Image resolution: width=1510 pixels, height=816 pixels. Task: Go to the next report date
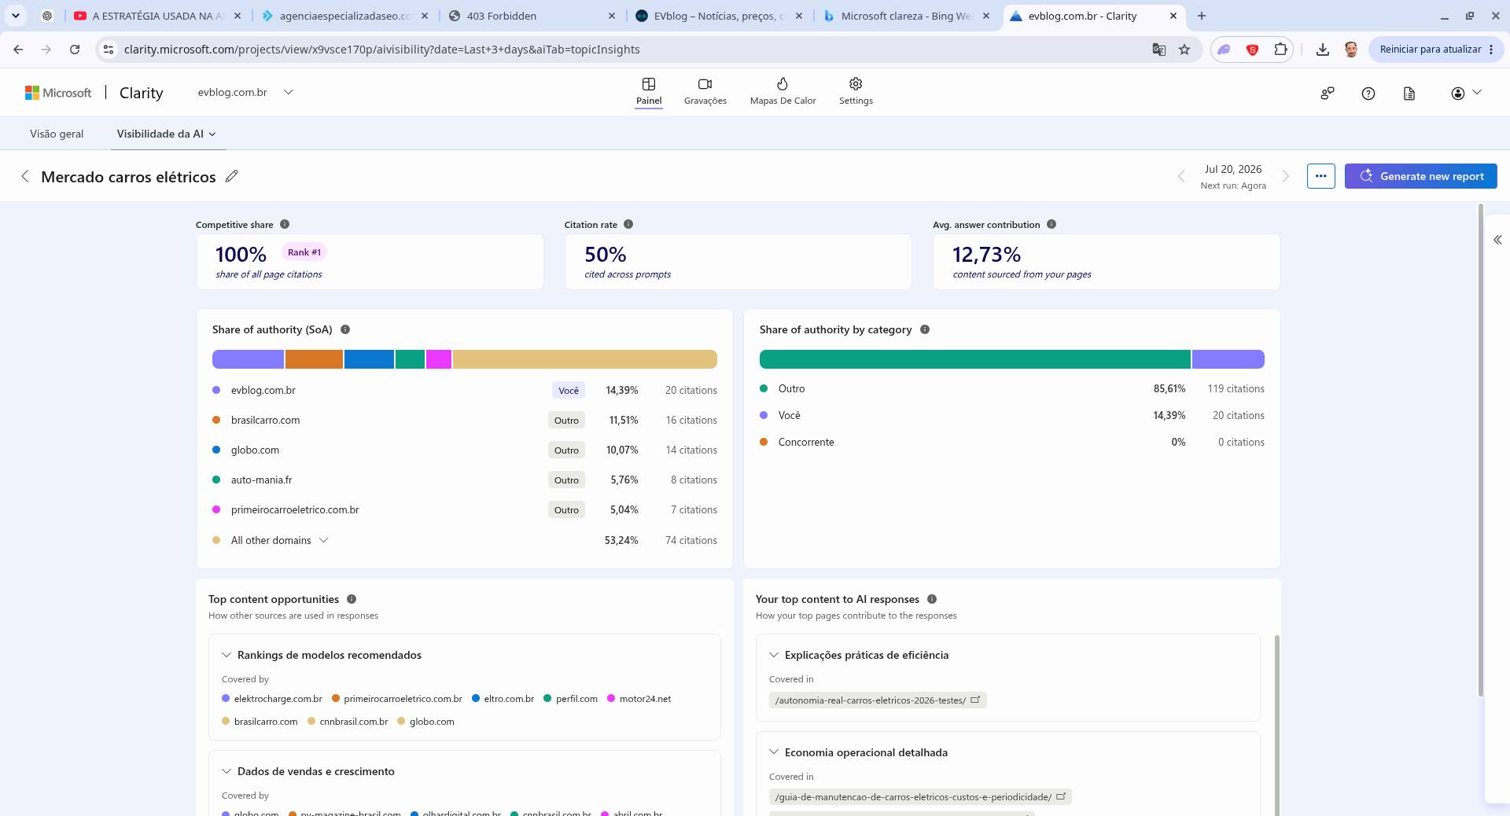click(1286, 176)
